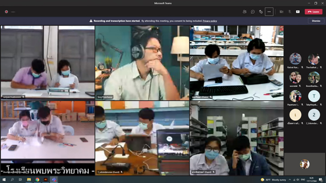Show the participants panel
The height and width of the screenshot is (183, 326).
pyautogui.click(x=244, y=12)
